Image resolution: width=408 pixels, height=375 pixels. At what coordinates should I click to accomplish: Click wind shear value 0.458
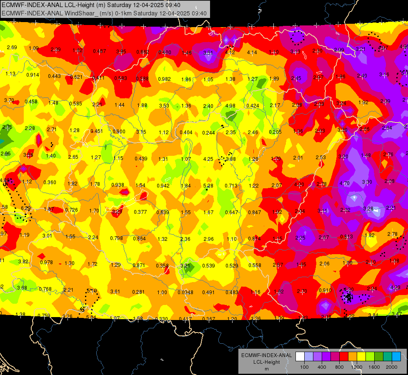pos(31,102)
